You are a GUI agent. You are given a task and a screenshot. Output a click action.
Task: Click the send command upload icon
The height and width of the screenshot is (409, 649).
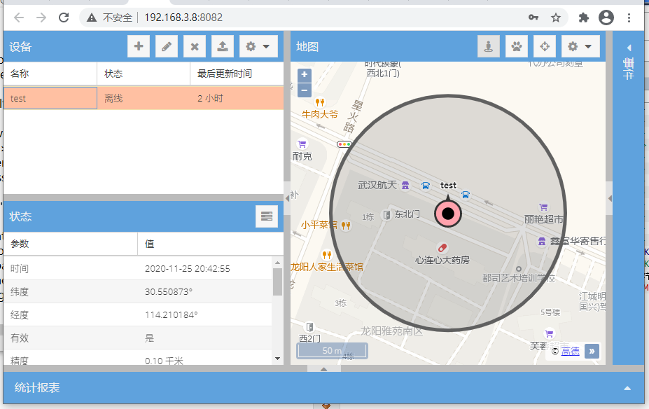[x=222, y=47]
